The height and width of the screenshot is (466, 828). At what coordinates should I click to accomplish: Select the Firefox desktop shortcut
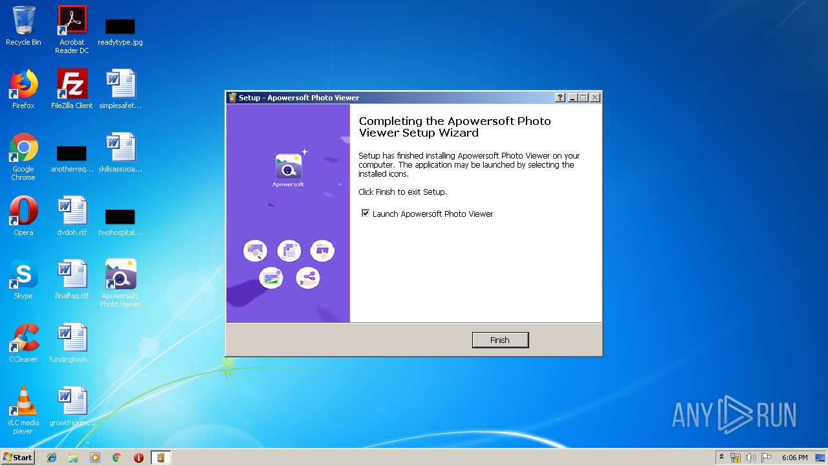23,89
